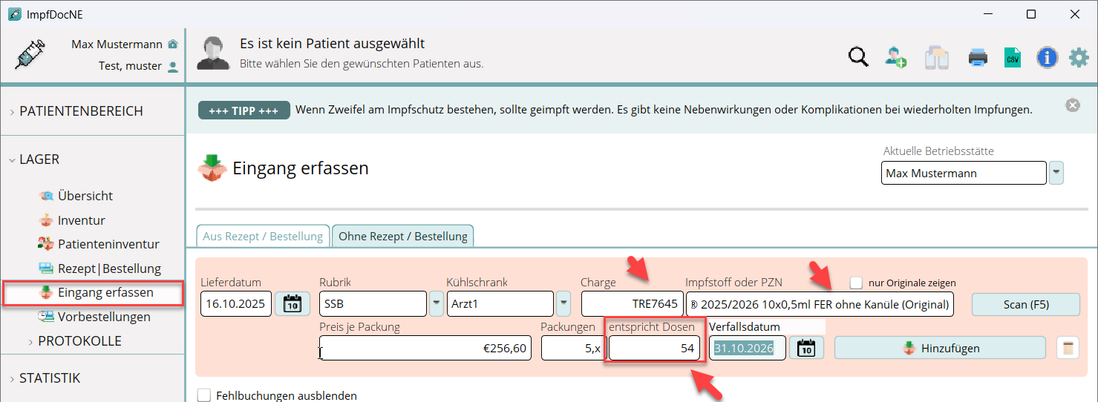Enable 'nur Originale zeigen' checkbox
Image resolution: width=1098 pixels, height=402 pixels.
(x=857, y=283)
